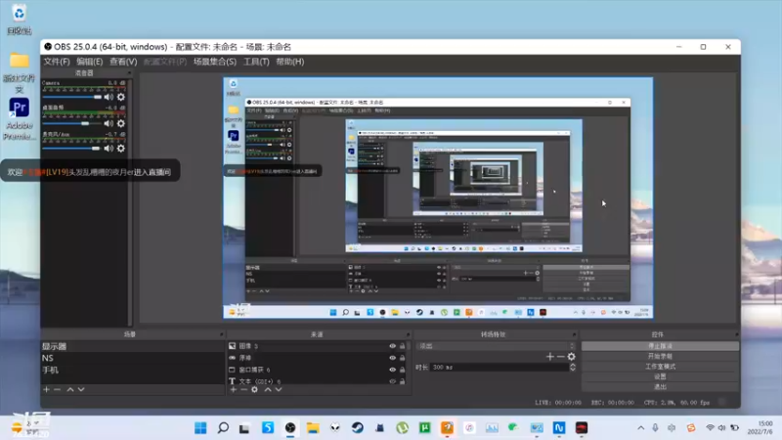Remove selected scene with minus icon
Image resolution: width=782 pixels, height=440 pixels.
click(x=58, y=389)
